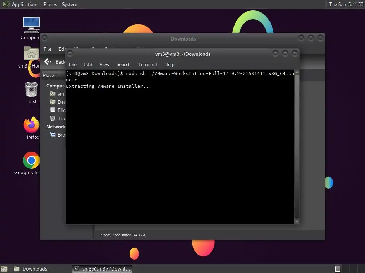Screen dimensions: 365x273
Task: Click the '1 item, Free space: 34.1 GB' status
Action: pos(123,235)
